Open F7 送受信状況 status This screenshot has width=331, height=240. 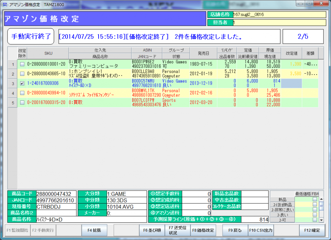click(x=177, y=231)
